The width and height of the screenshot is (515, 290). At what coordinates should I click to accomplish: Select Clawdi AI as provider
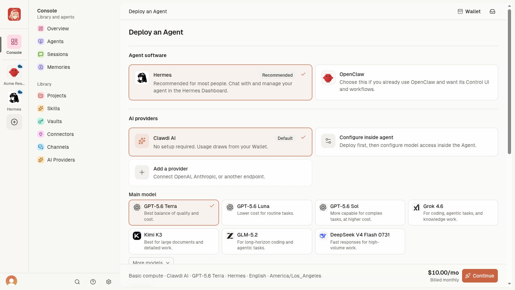coord(220,142)
